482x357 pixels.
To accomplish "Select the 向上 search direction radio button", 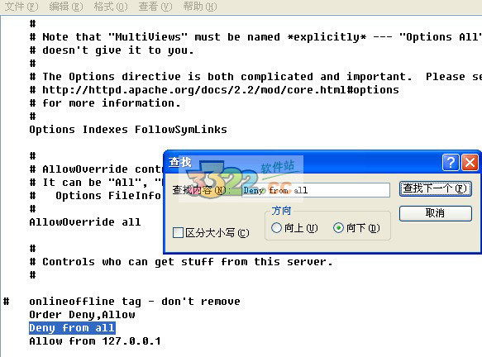I will coord(276,227).
